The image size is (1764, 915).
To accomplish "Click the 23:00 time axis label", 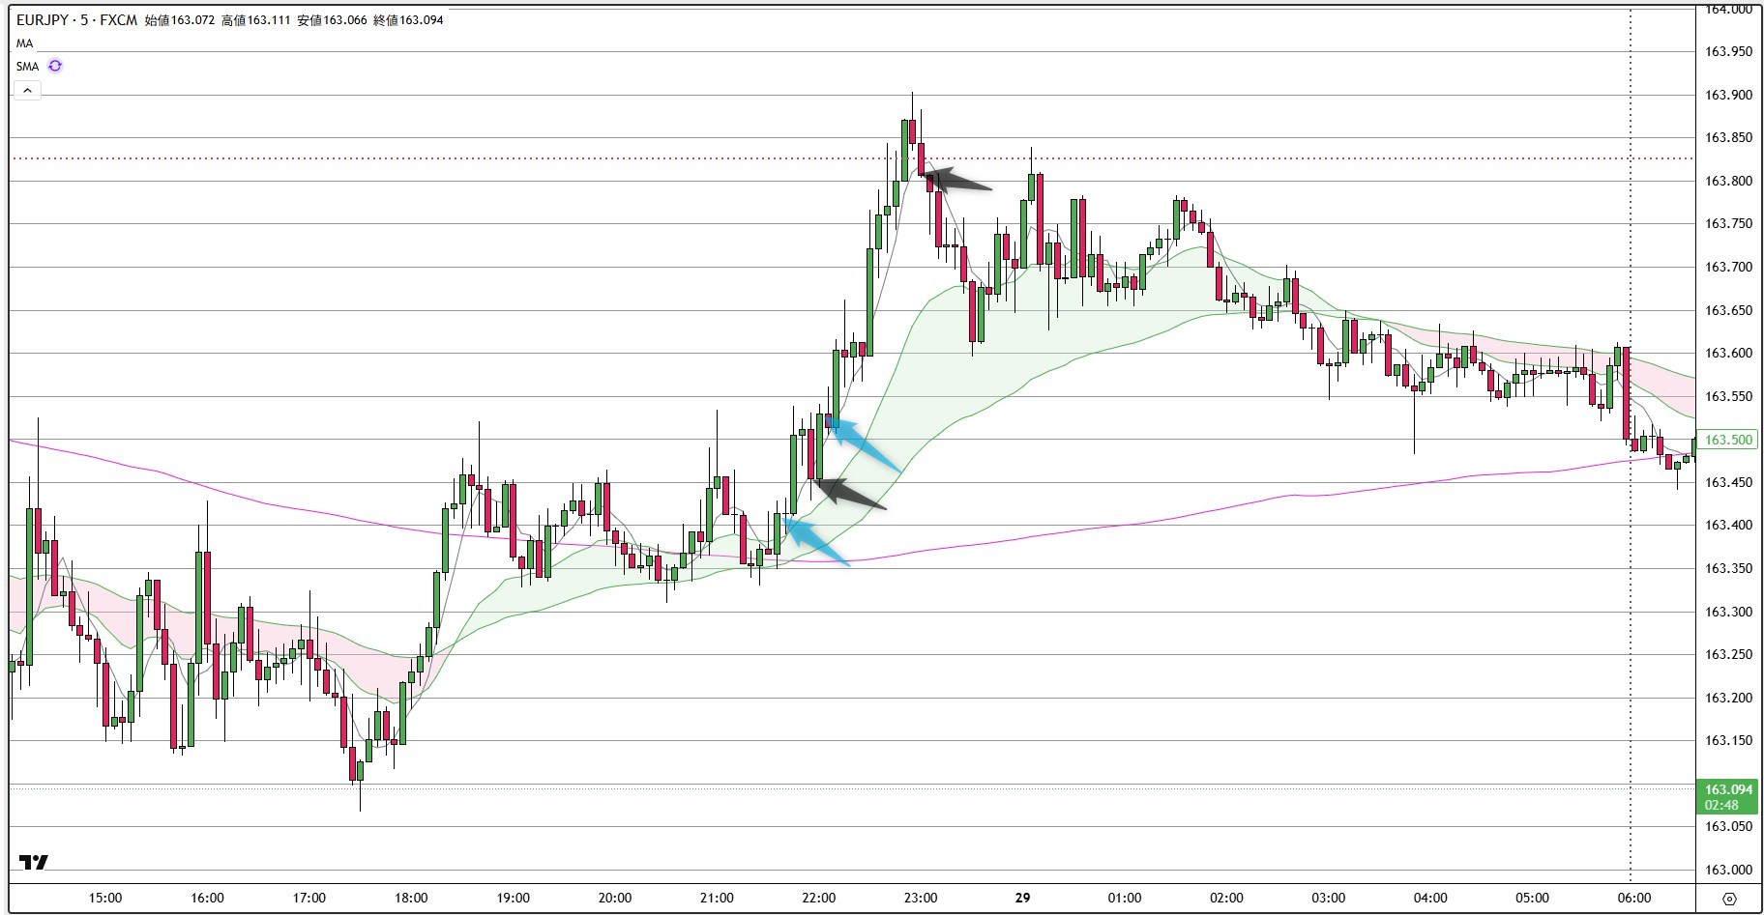I will coord(921,898).
